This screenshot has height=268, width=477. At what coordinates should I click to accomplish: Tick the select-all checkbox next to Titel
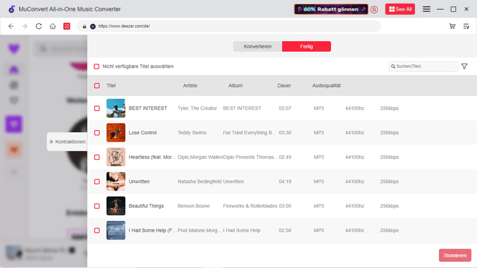click(x=97, y=86)
